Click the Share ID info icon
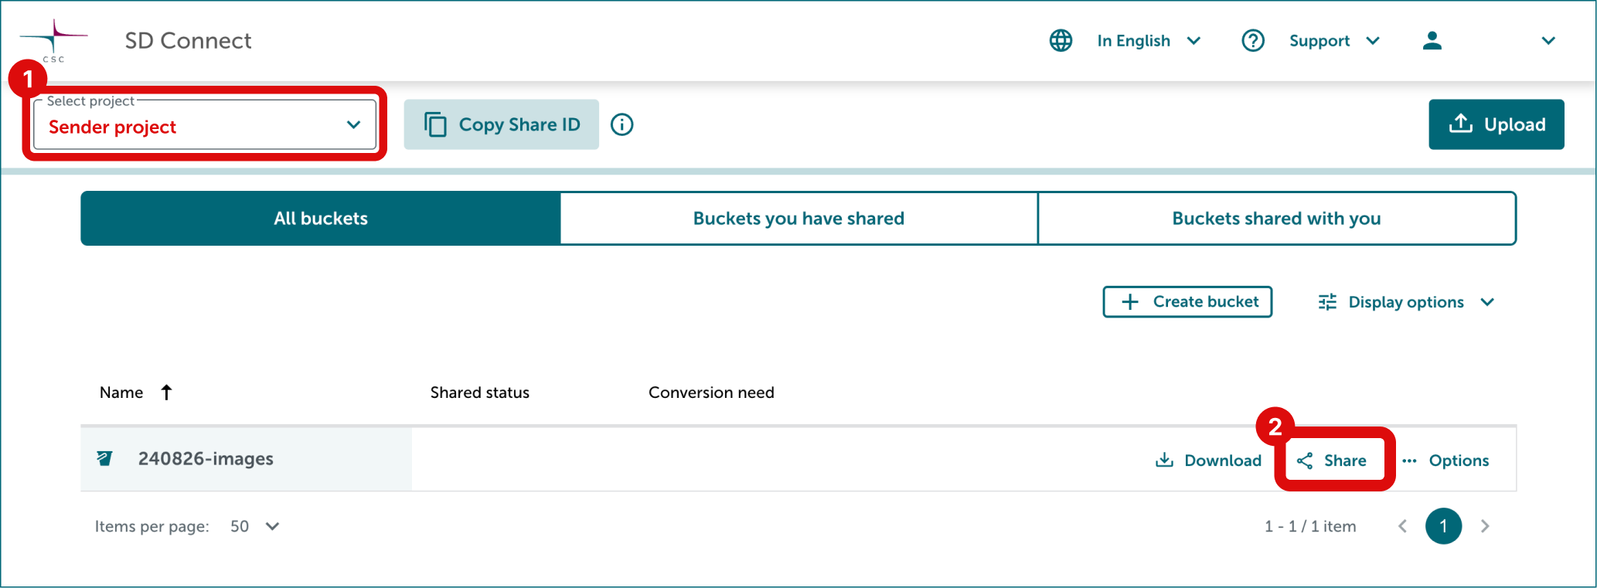Screen dimensions: 1597x588 621,124
